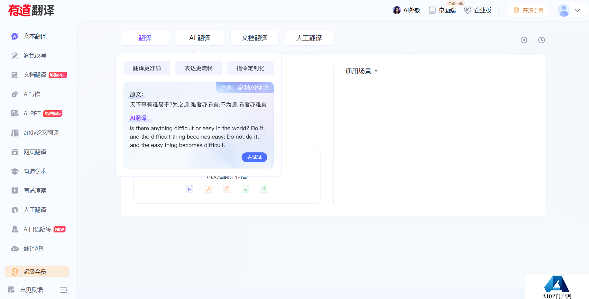Image resolution: width=589 pixels, height=299 pixels.
Task: Expand the account dropdown chevron
Action: tap(578, 10)
